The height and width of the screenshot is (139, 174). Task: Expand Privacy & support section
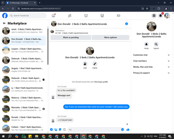tap(151, 73)
